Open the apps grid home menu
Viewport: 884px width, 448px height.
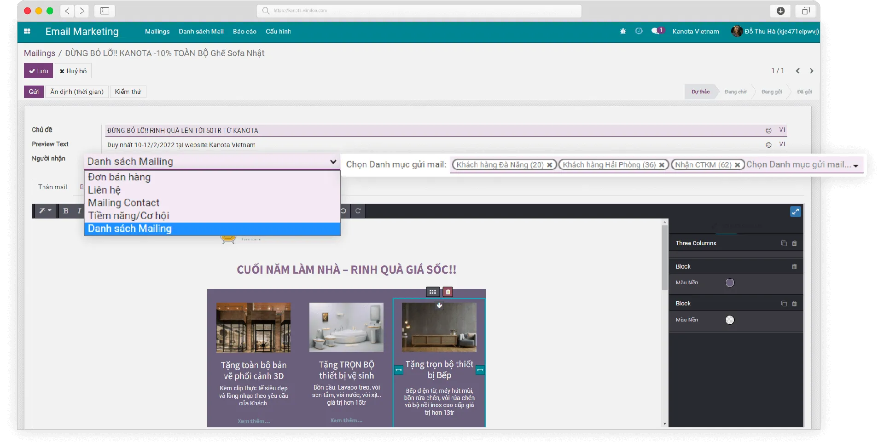[x=27, y=31]
